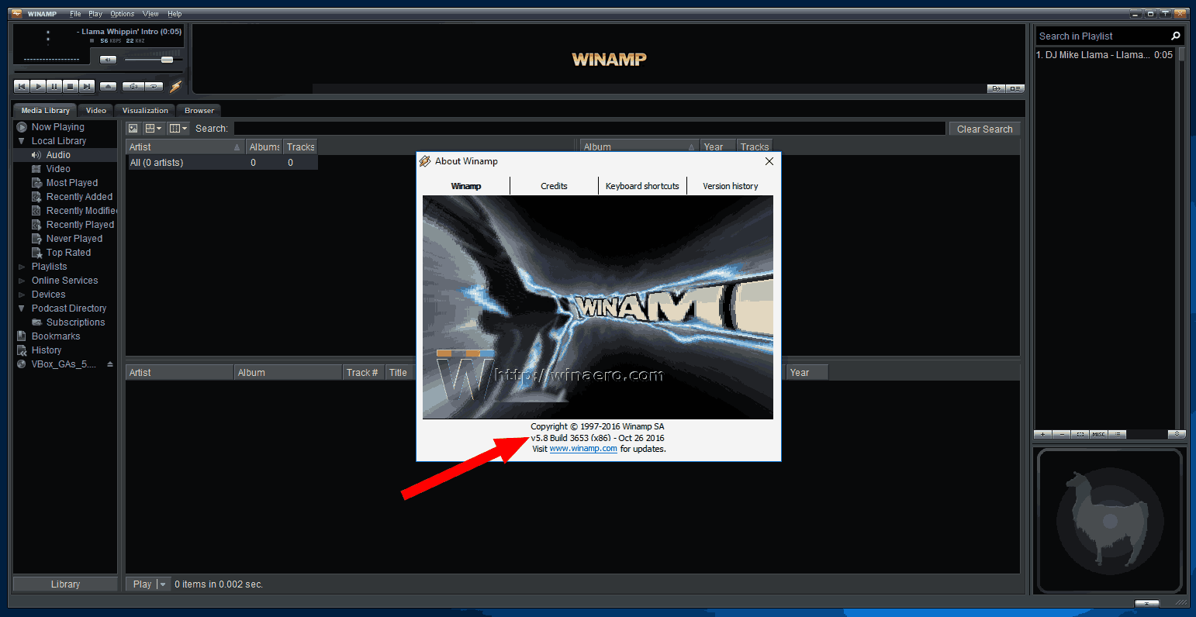Screen dimensions: 1196x617
Task: Open the Recently Modified view
Action: pos(81,211)
